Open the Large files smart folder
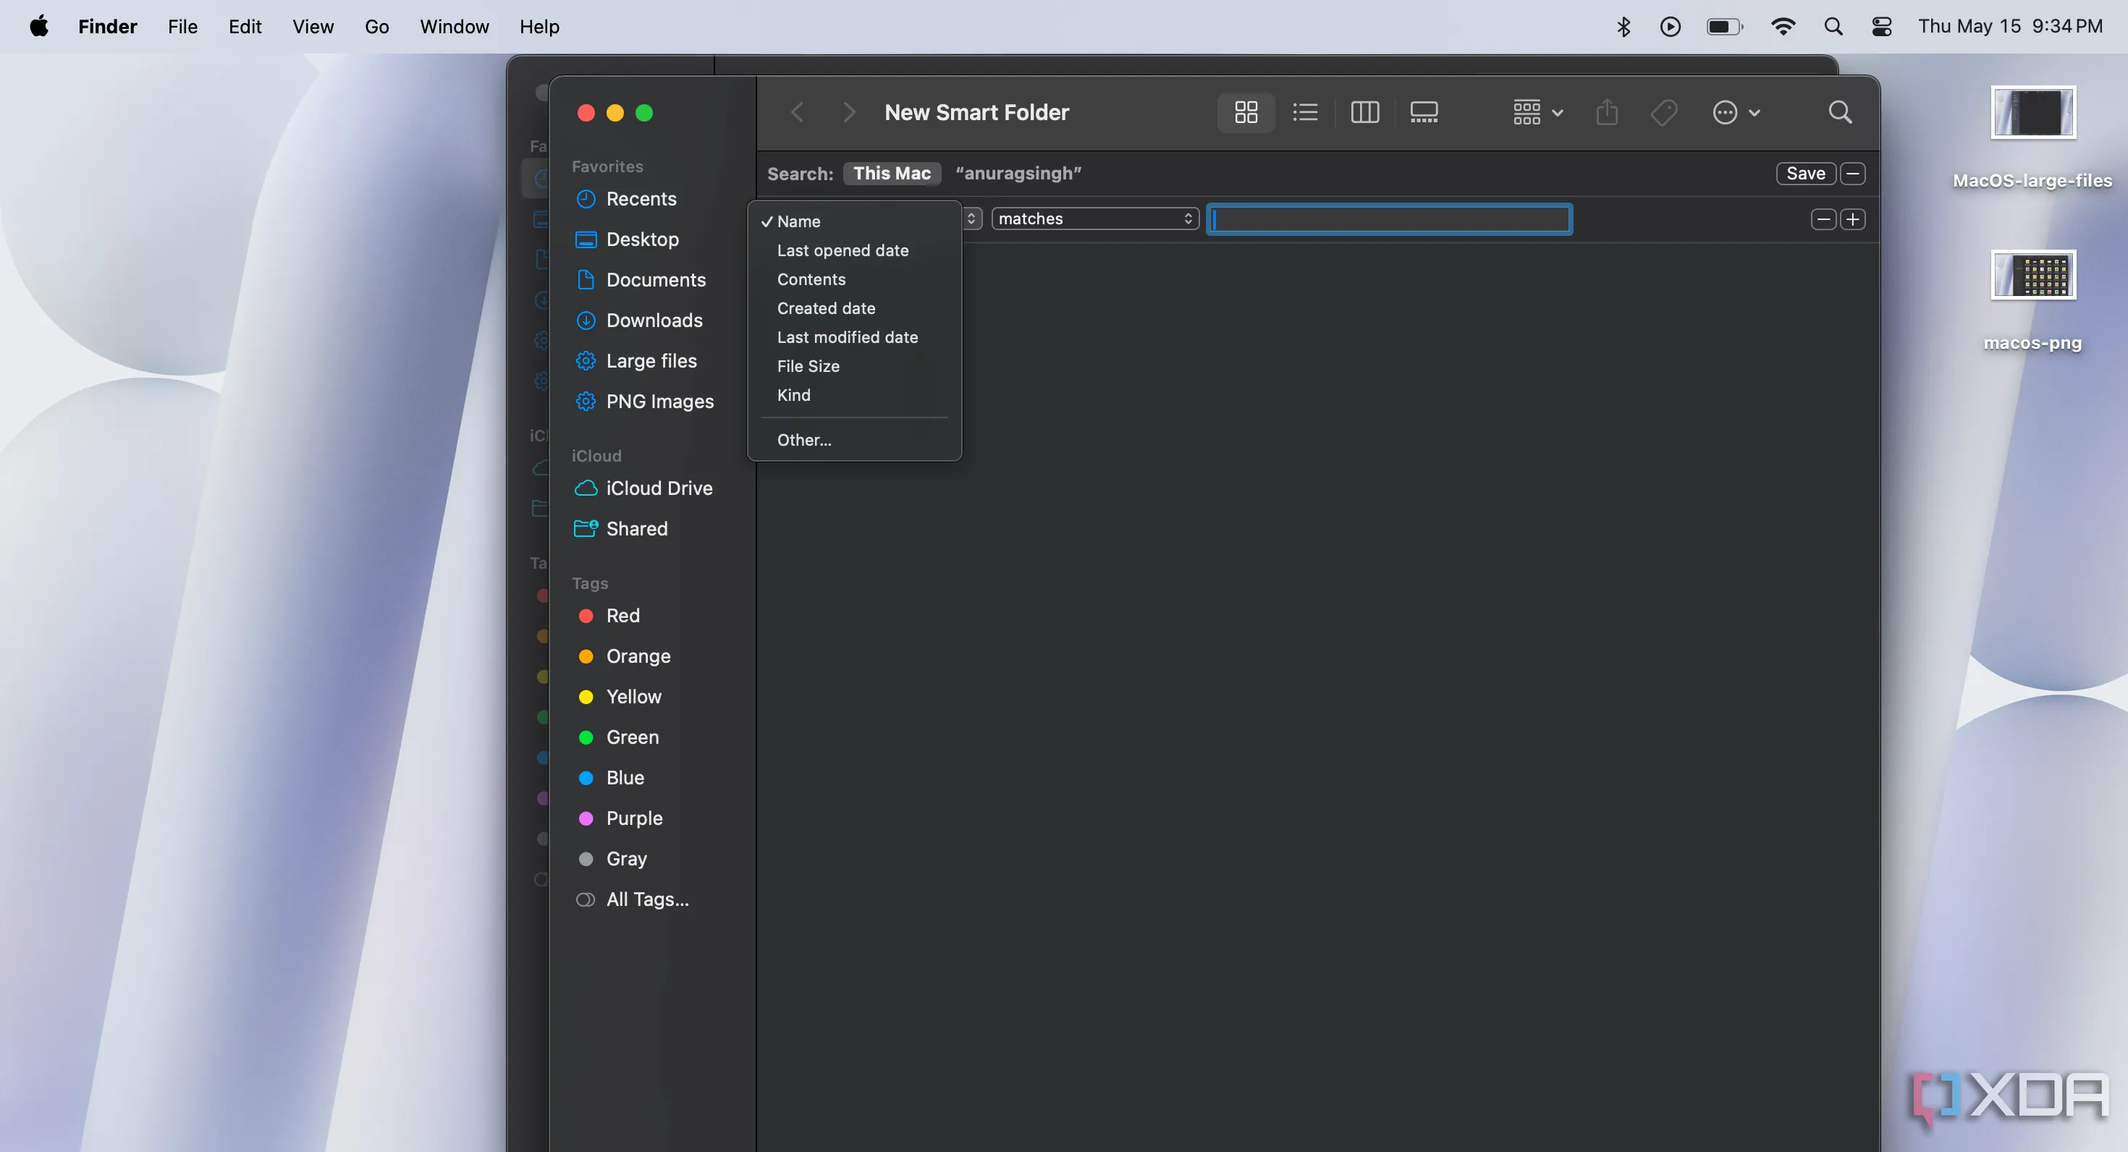Image resolution: width=2128 pixels, height=1152 pixels. (651, 361)
